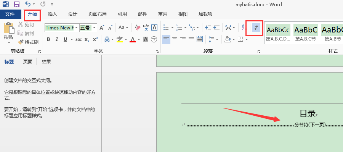Image resolution: width=343 pixels, height=152 pixels.
Task: Click the shading paint bucket icon
Action: pos(228,39)
